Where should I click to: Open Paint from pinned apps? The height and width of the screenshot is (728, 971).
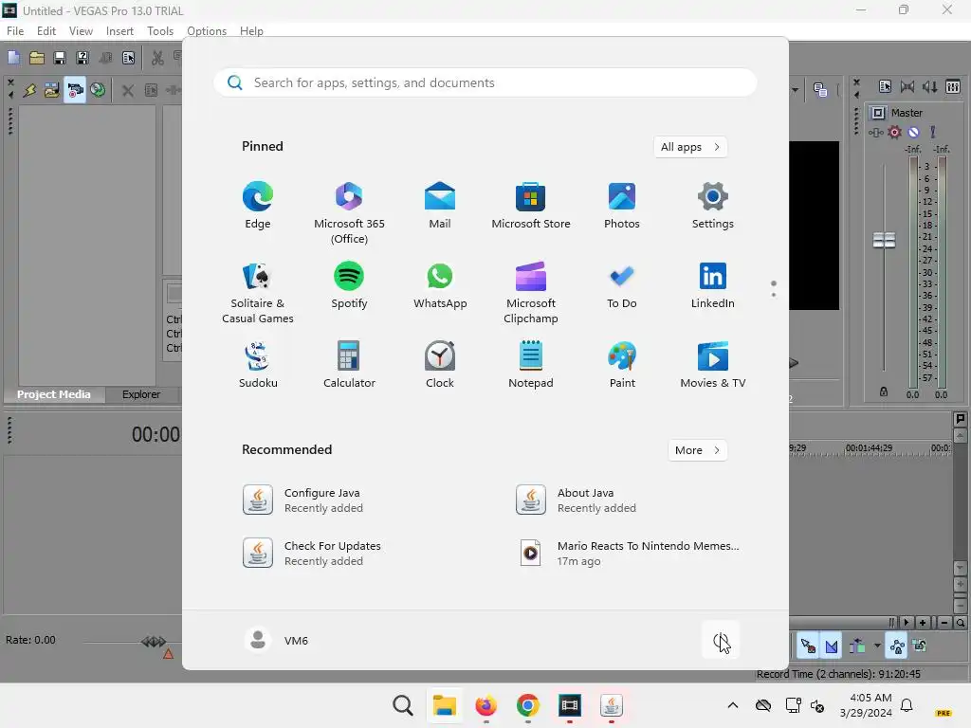point(622,365)
